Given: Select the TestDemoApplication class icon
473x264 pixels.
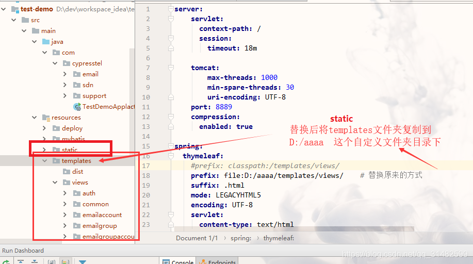Looking at the screenshot, I should tap(77, 107).
